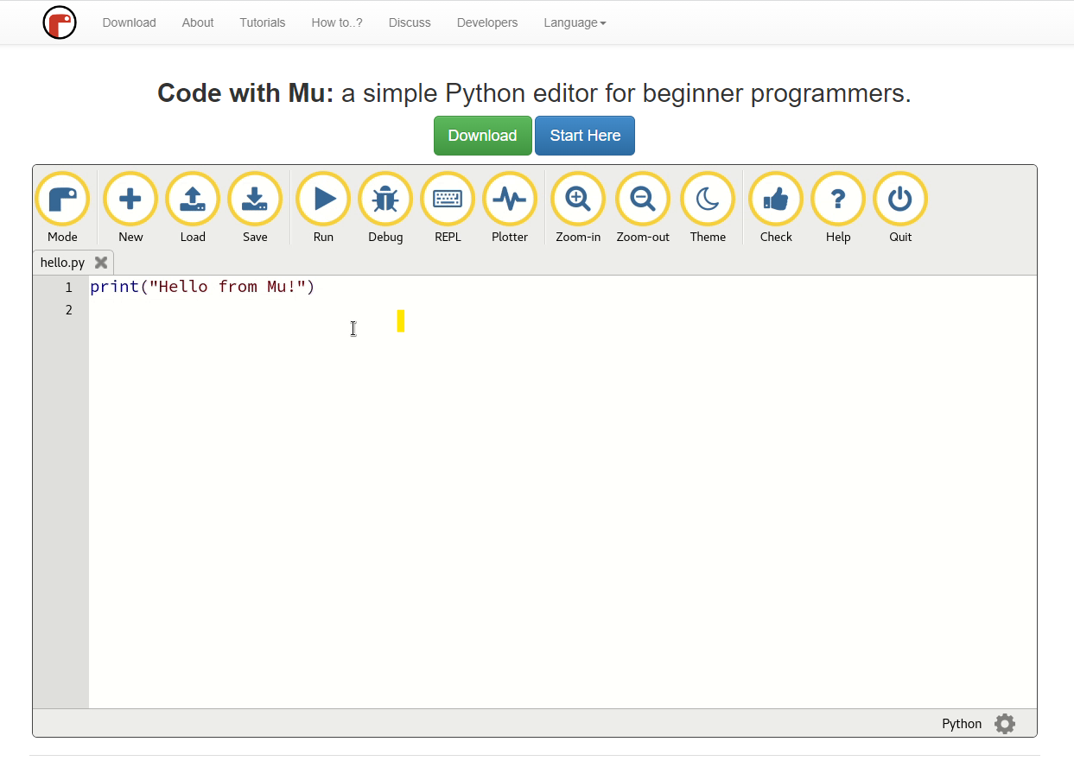1074x761 pixels.
Task: Start the Debug bug icon
Action: click(385, 200)
